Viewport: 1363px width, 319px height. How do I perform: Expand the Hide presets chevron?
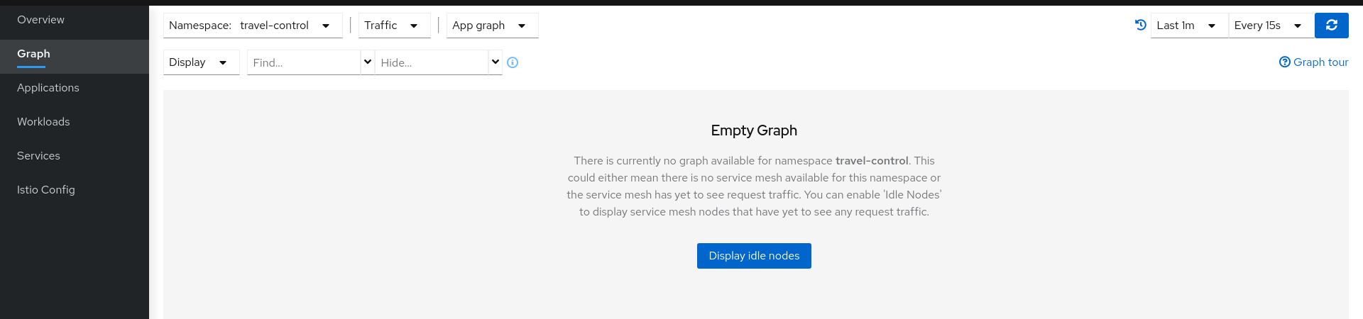click(x=496, y=62)
